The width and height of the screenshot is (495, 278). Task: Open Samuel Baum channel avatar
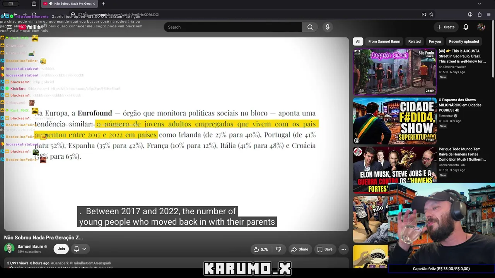tap(9, 249)
